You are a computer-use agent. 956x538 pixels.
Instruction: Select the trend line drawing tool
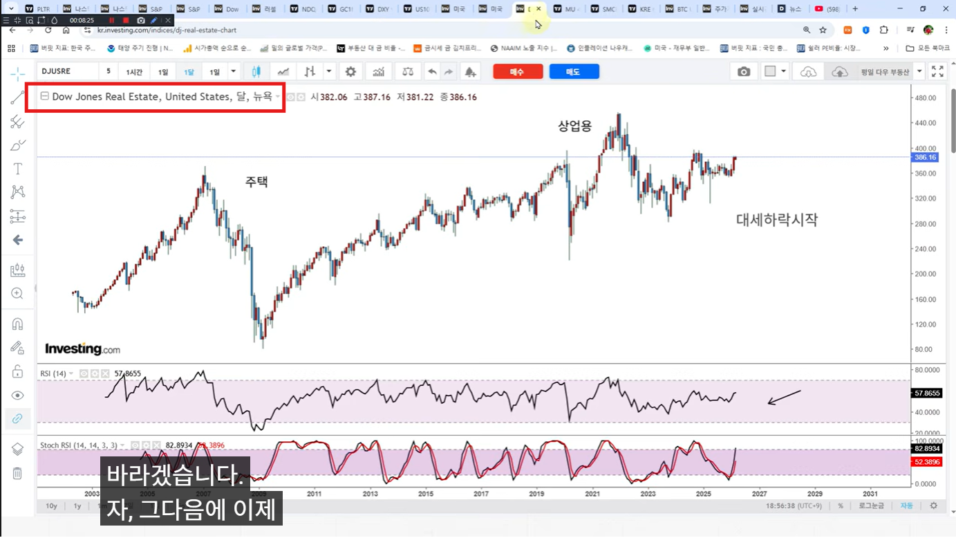[x=17, y=98]
